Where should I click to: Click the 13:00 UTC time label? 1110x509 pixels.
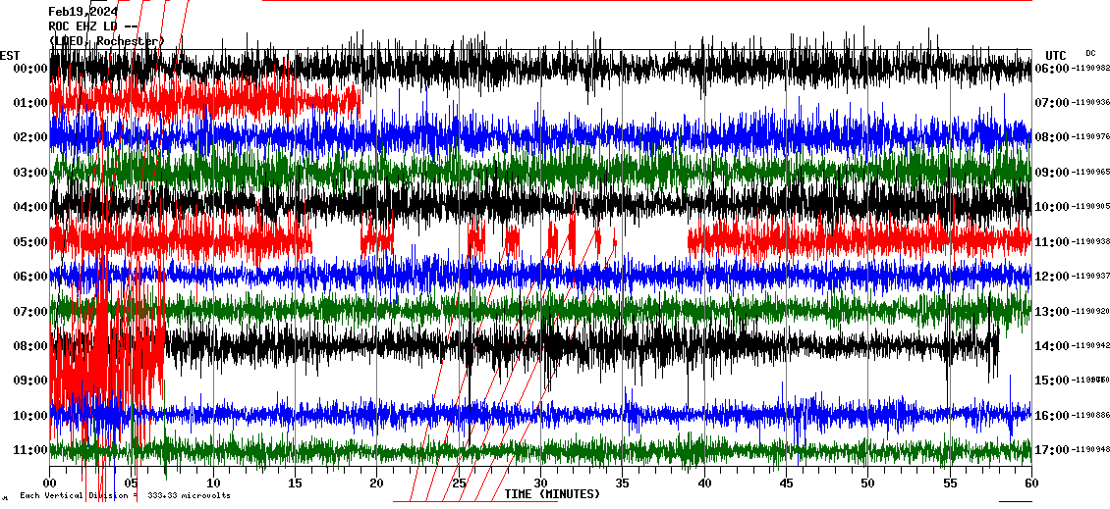pos(1051,311)
